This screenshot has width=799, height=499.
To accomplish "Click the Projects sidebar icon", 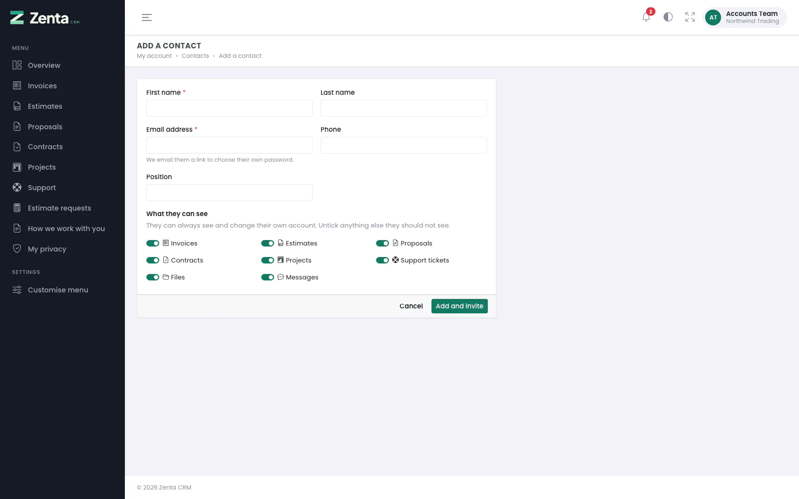I will (17, 167).
